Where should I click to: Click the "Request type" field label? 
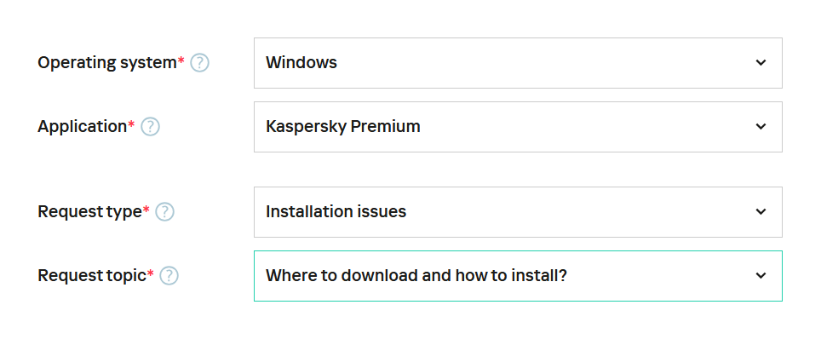(89, 212)
